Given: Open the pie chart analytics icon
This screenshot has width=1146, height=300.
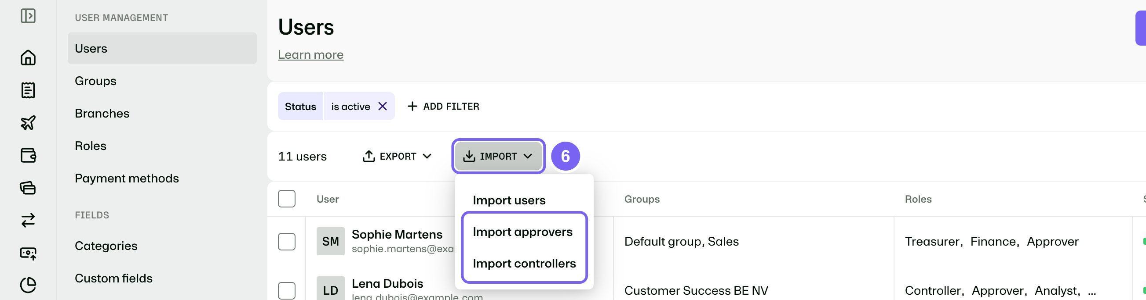Looking at the screenshot, I should (x=28, y=285).
